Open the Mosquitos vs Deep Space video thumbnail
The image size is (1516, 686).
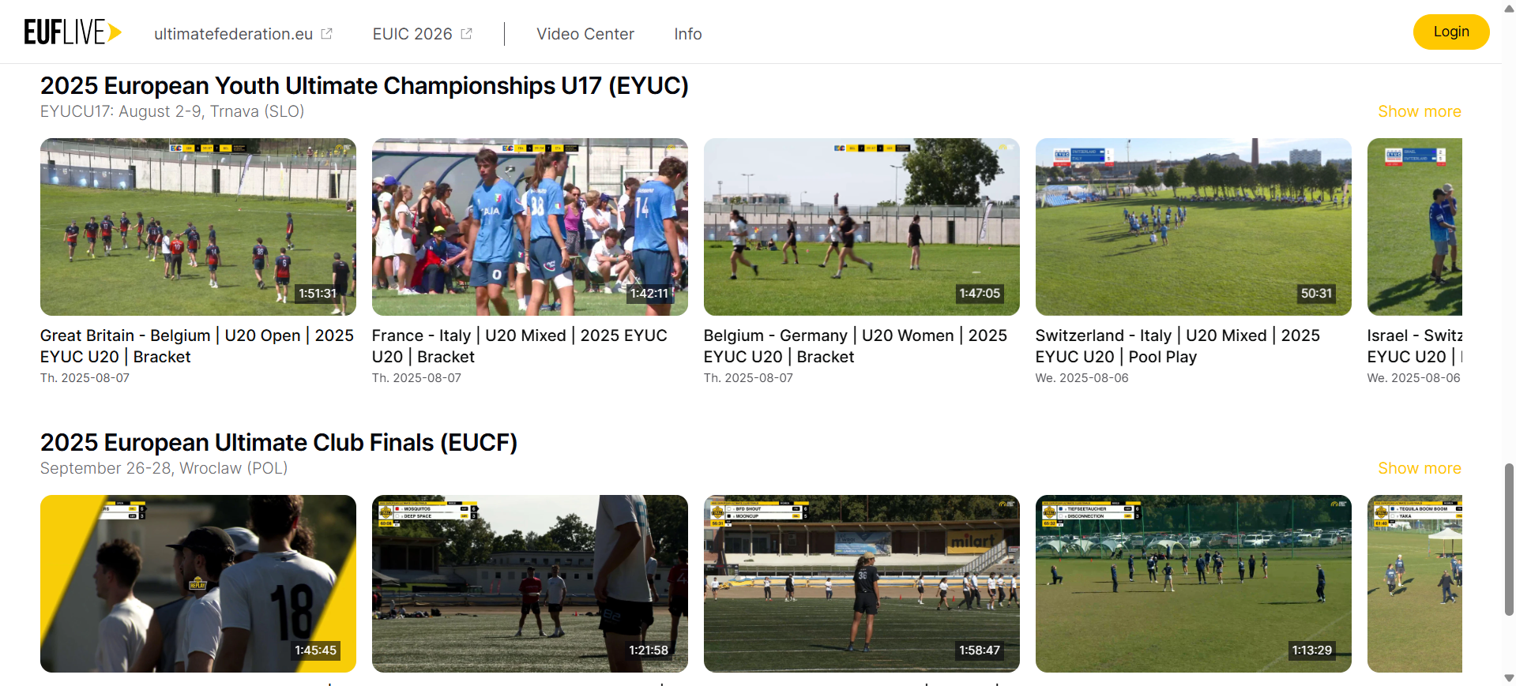point(530,583)
